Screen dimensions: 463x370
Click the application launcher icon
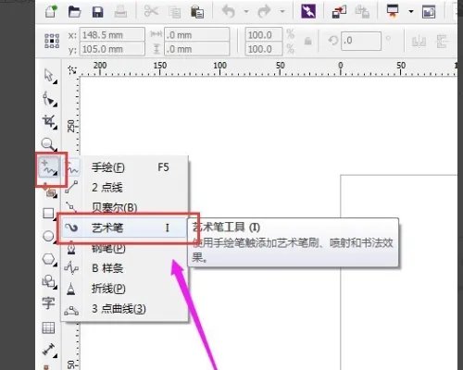tap(393, 12)
